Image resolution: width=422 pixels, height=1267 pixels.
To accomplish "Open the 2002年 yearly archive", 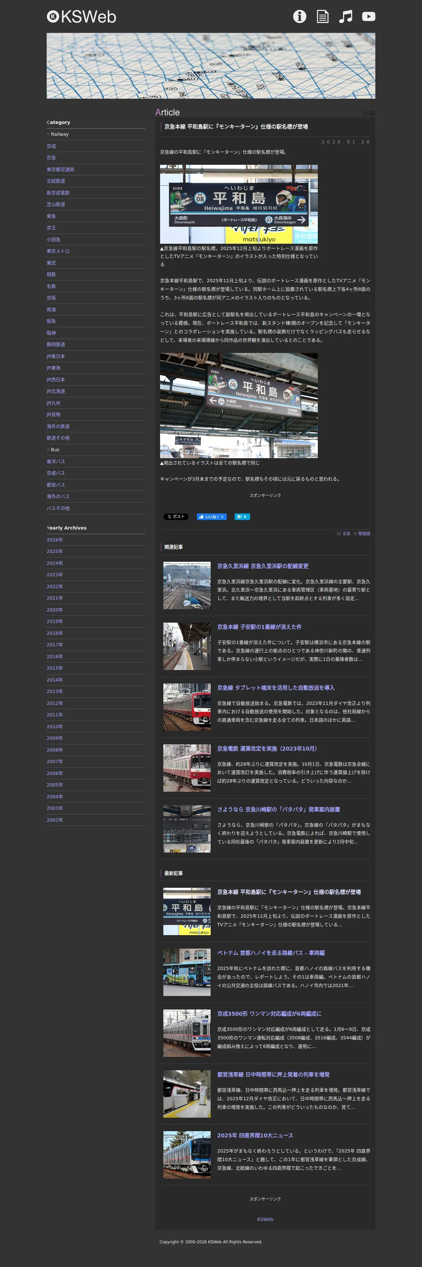I will 55,820.
